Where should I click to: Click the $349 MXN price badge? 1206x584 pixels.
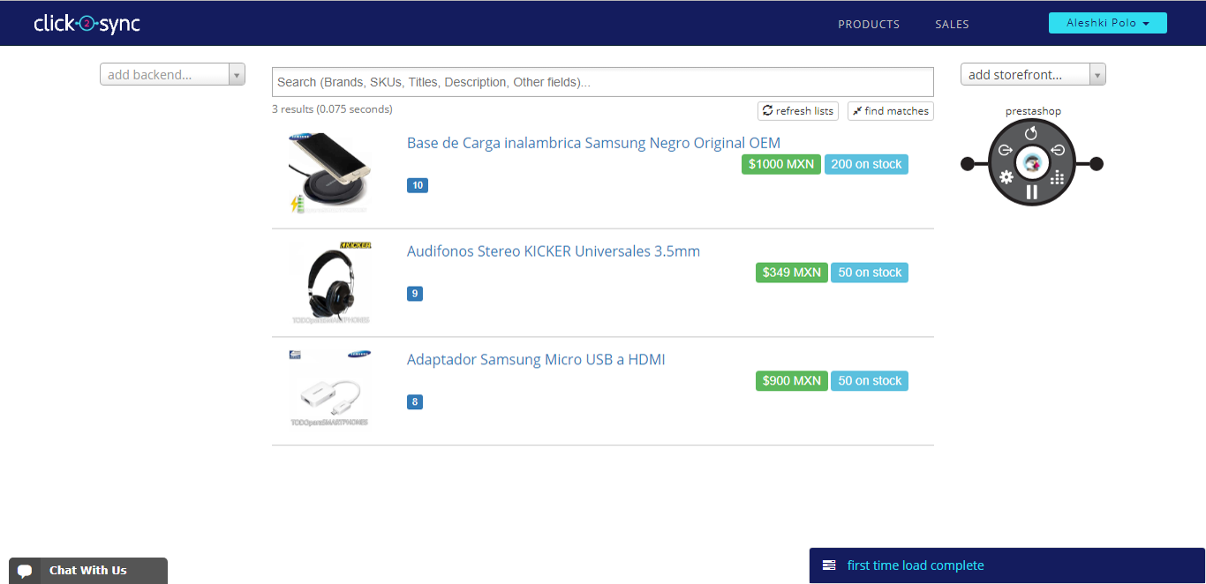coord(791,273)
